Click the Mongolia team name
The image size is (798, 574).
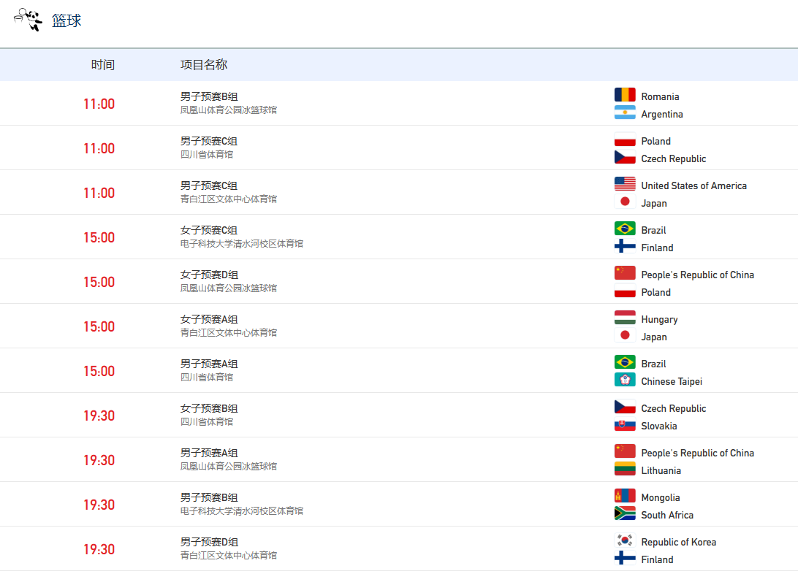[x=661, y=497]
